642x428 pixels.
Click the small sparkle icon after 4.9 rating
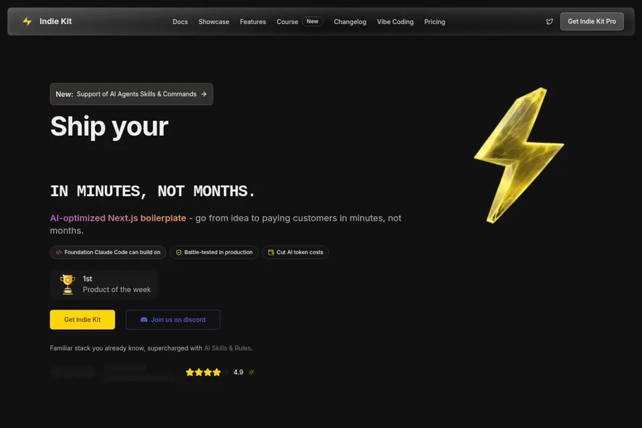[x=251, y=372]
